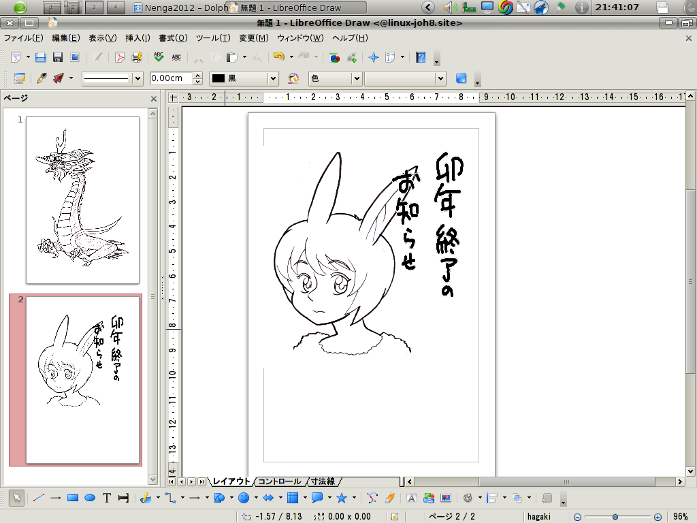The width and height of the screenshot is (697, 523).
Task: Open Fontwork Gallery icon
Action: pos(412,498)
